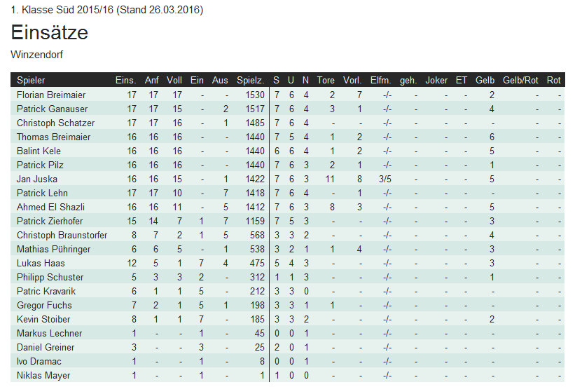Image resolution: width=575 pixels, height=387 pixels.
Task: Open player Florian Breimaier
Action: pyautogui.click(x=51, y=95)
